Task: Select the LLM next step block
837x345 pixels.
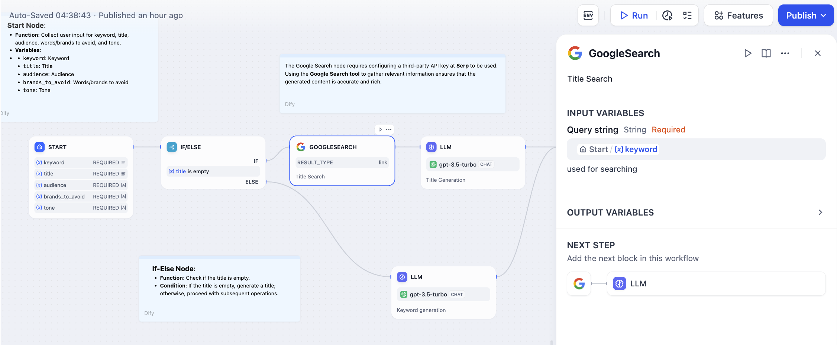Action: [716, 284]
